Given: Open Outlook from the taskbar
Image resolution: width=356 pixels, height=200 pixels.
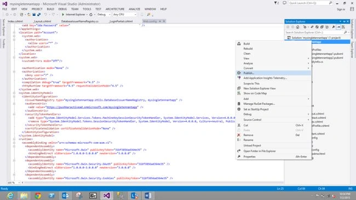Looking at the screenshot, I should (x=65, y=196).
